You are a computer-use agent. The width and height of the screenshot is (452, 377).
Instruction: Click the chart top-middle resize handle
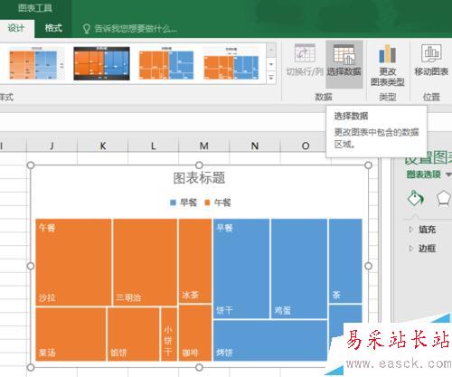(x=199, y=165)
